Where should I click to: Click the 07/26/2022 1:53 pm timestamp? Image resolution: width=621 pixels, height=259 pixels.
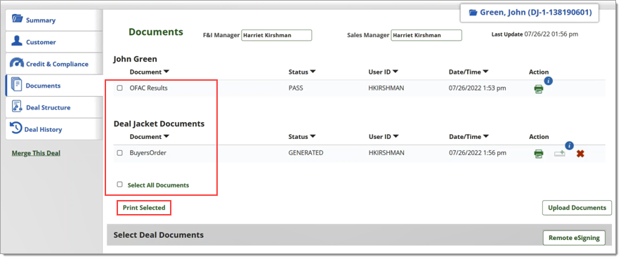coord(477,88)
